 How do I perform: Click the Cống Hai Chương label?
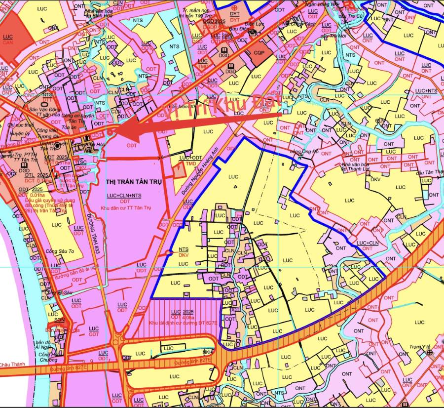coord(48,357)
